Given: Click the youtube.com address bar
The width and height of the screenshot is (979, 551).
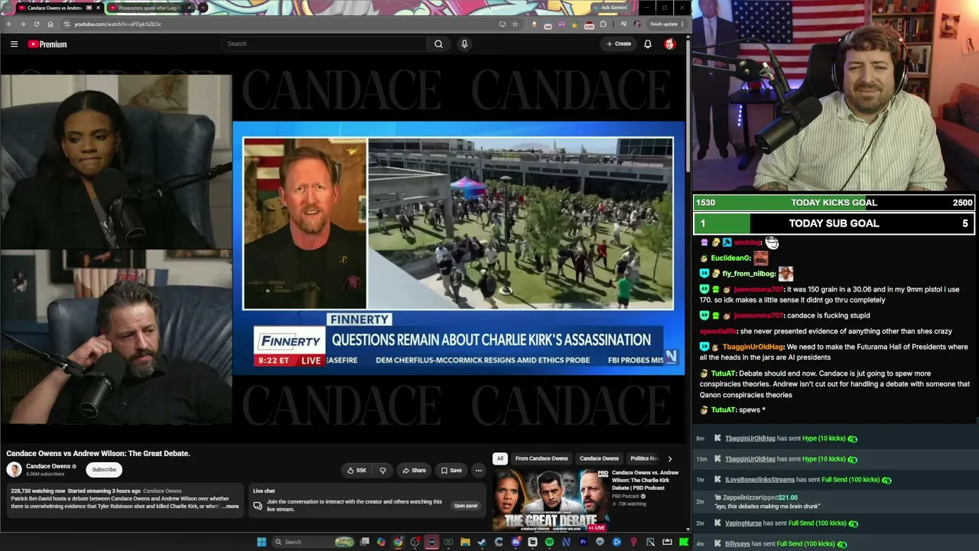Looking at the screenshot, I should (281, 24).
